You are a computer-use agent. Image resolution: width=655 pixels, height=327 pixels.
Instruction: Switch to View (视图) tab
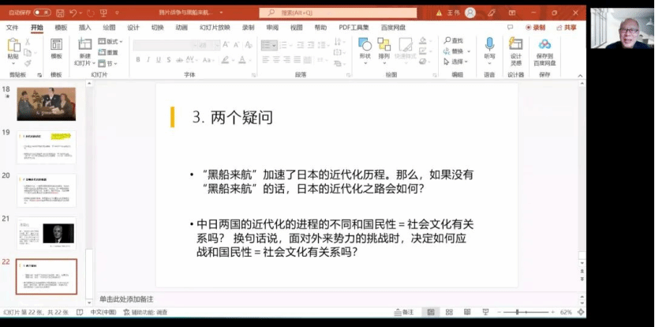click(x=296, y=28)
